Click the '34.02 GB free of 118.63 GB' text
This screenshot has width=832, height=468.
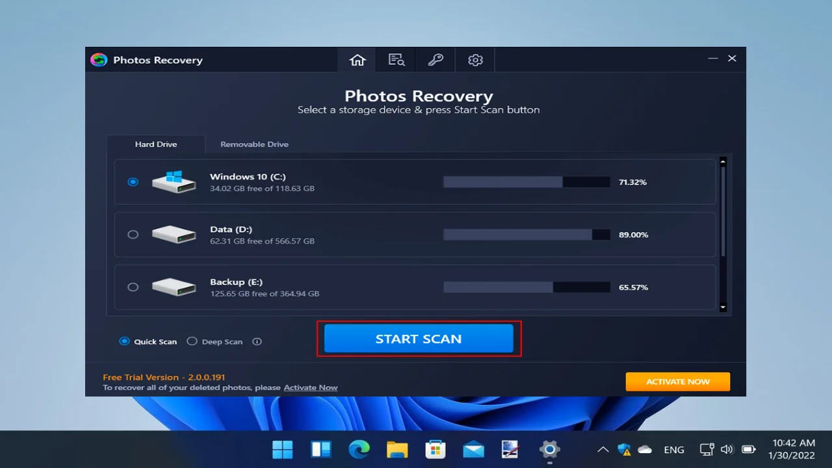click(262, 188)
